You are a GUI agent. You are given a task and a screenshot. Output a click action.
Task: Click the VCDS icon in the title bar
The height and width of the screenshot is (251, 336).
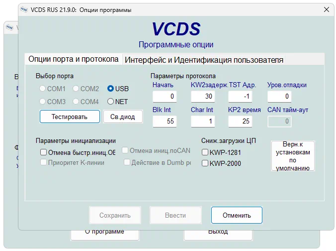coord(24,9)
